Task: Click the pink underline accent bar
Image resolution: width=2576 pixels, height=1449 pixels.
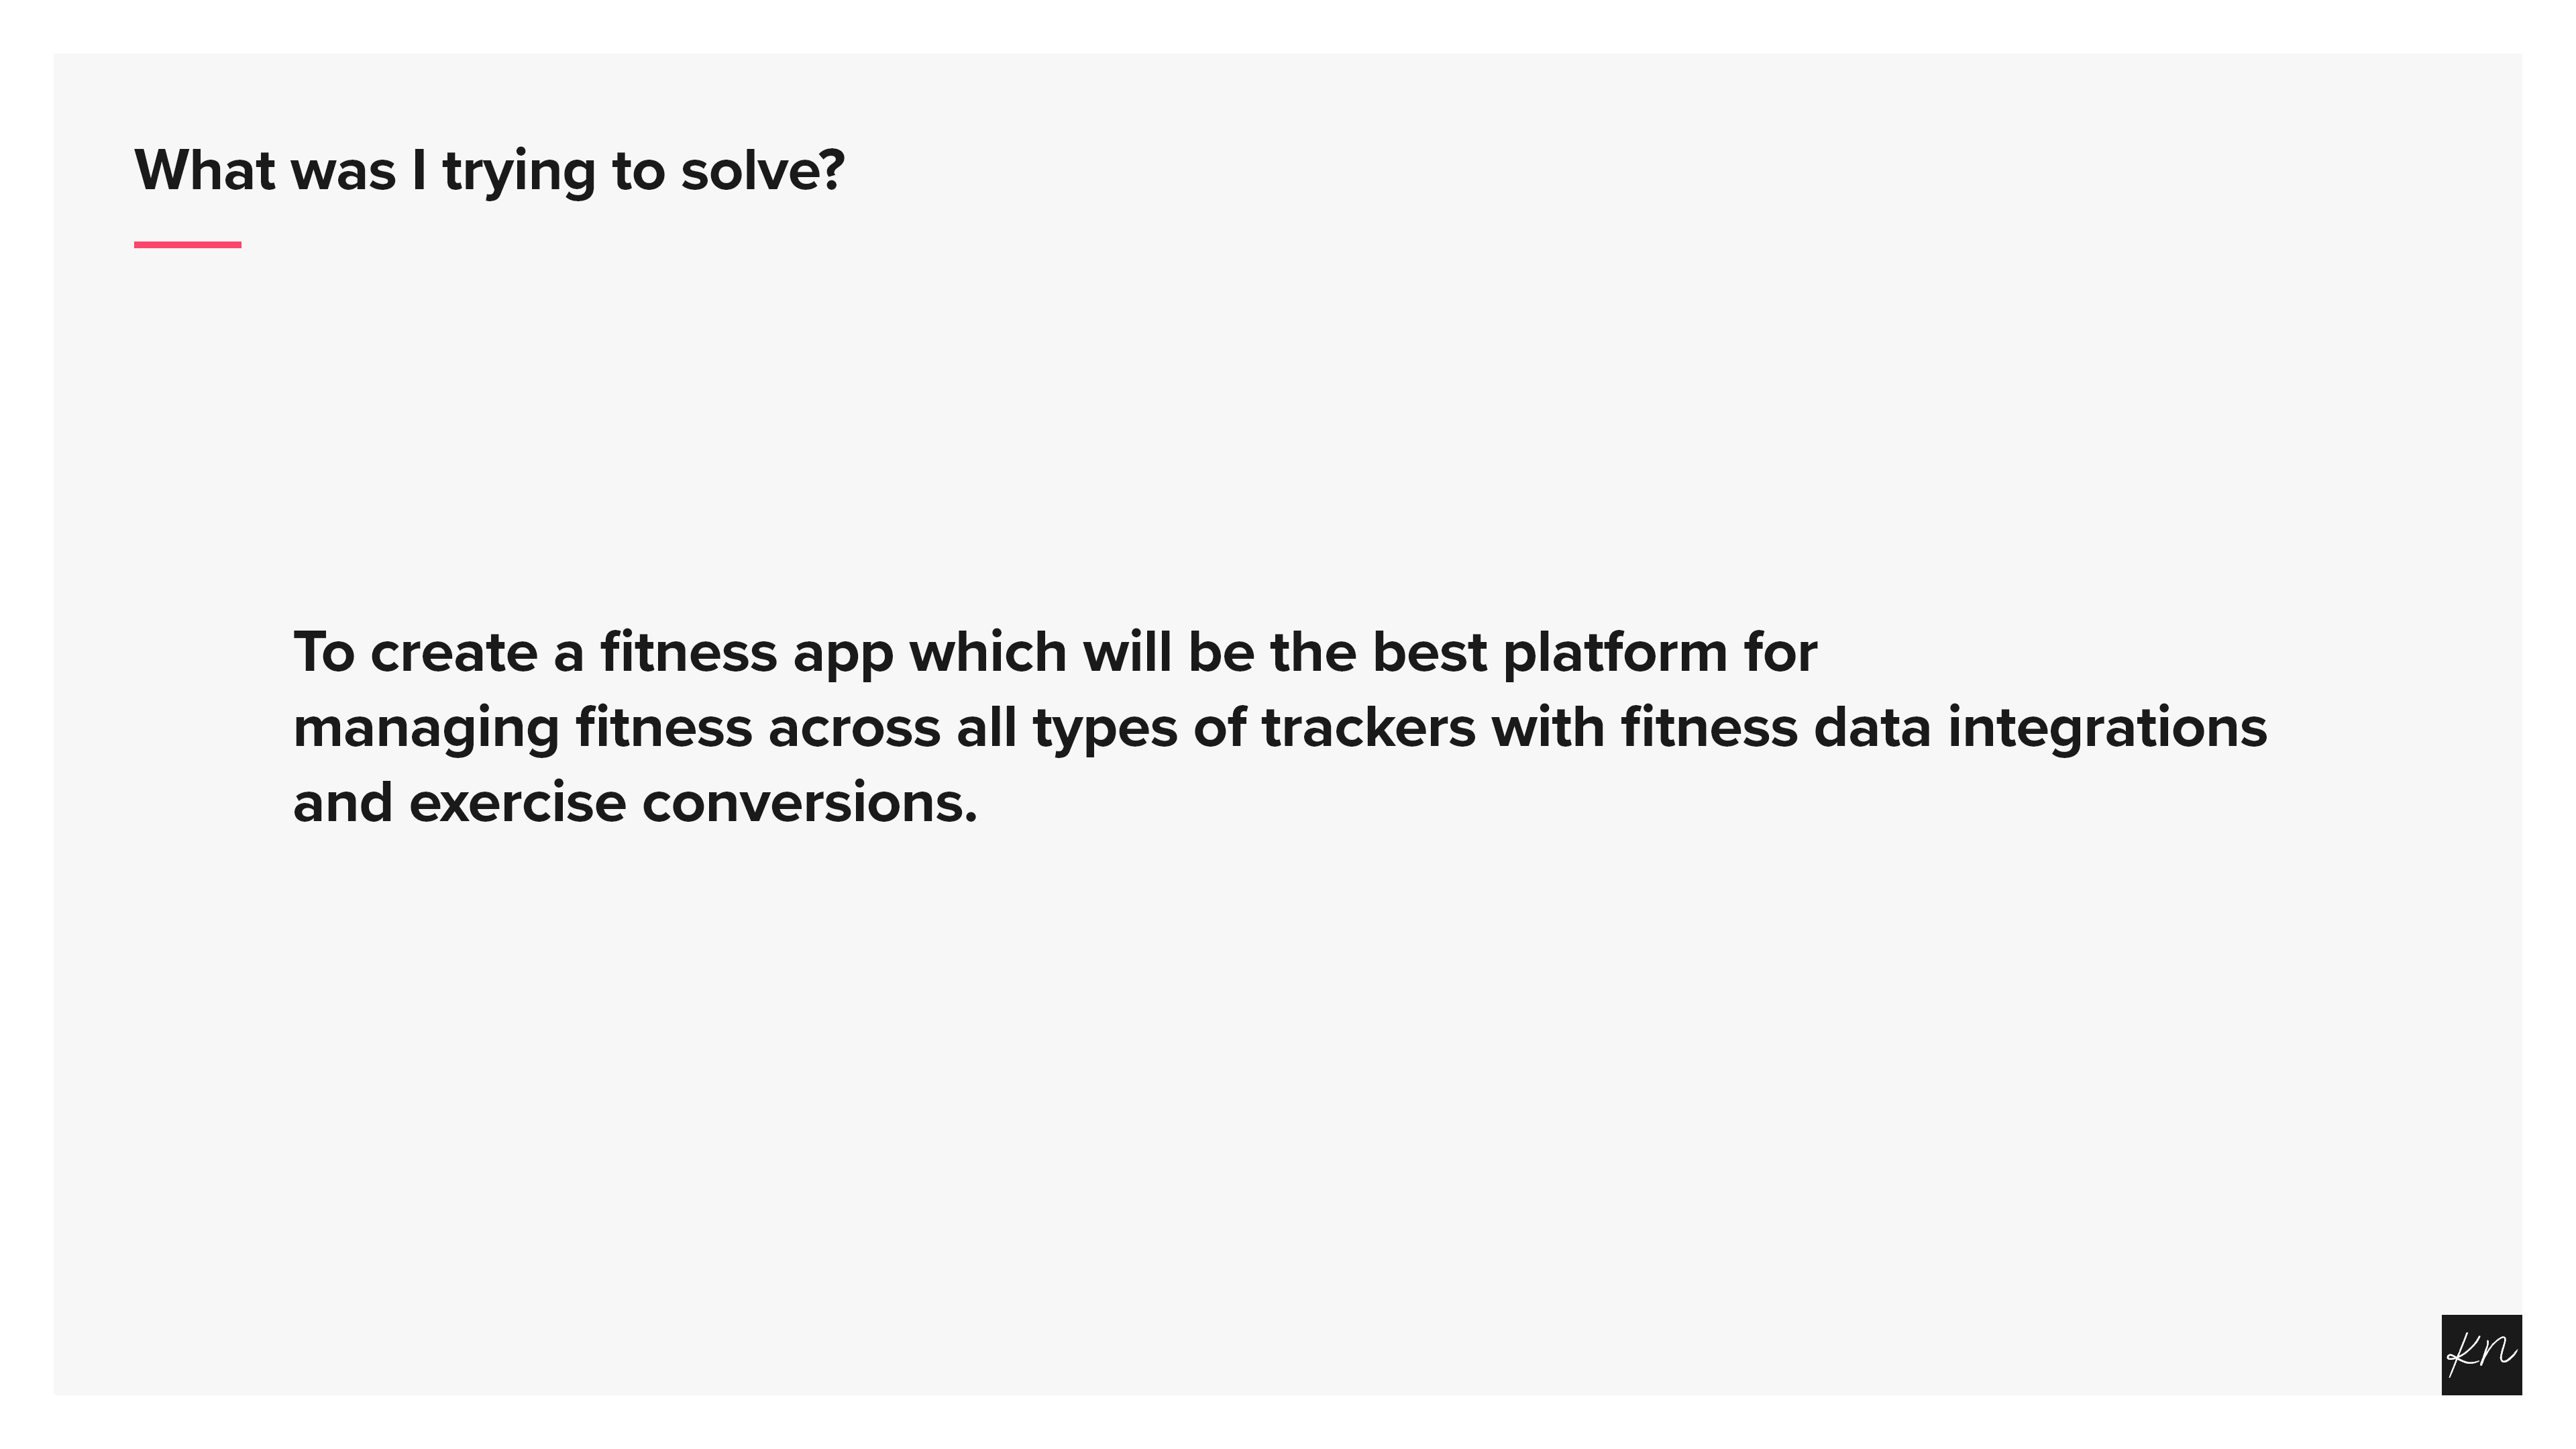Action: point(187,244)
